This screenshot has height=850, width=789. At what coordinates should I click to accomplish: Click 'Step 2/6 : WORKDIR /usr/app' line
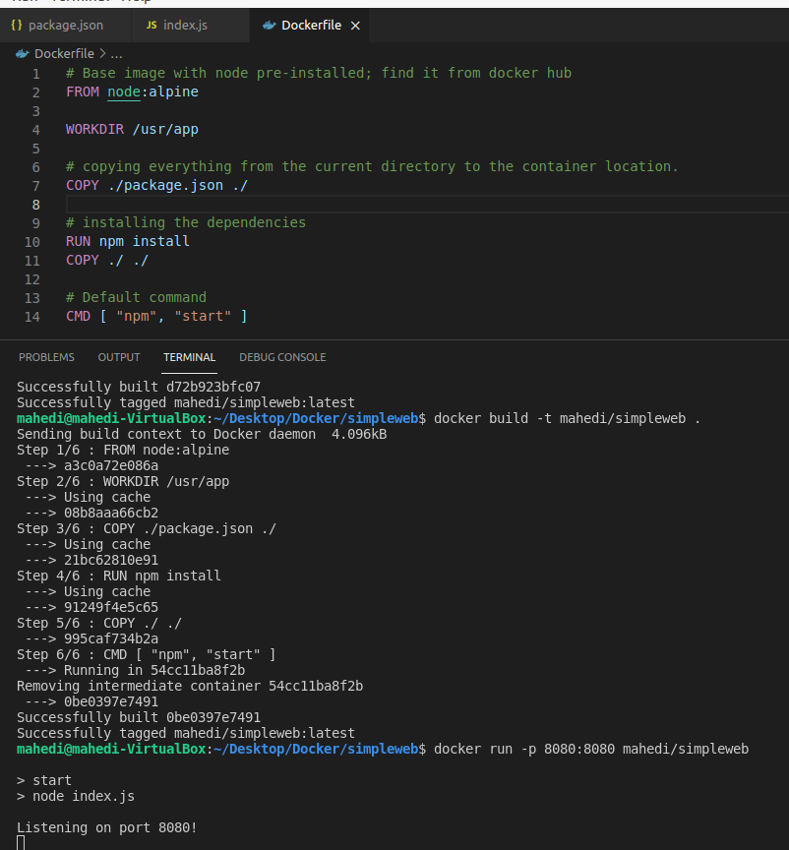123,481
